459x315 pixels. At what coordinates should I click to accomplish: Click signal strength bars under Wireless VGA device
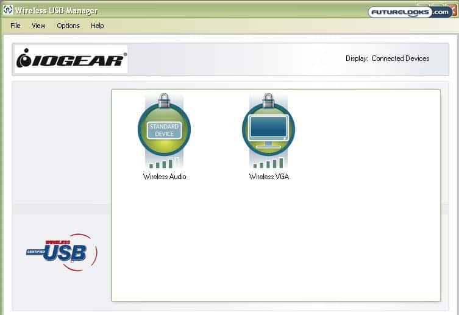click(x=268, y=163)
